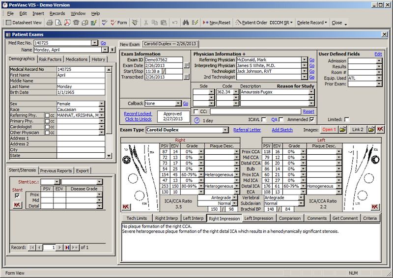Image resolution: width=393 pixels, height=278 pixels.
Task: Click the Copy icon in toolbar
Action: tap(155, 23)
